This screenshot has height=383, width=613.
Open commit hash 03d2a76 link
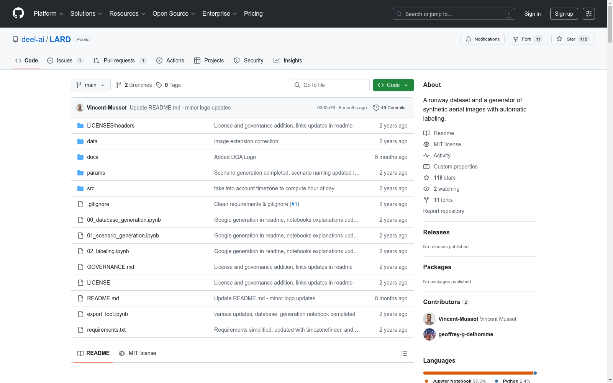(326, 108)
